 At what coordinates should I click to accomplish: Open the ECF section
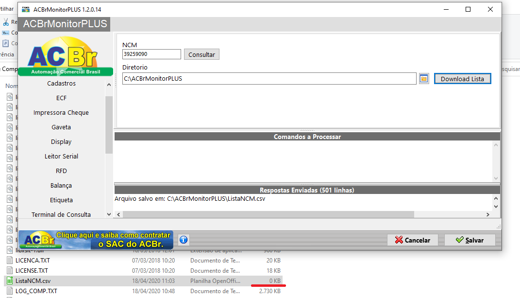point(61,98)
